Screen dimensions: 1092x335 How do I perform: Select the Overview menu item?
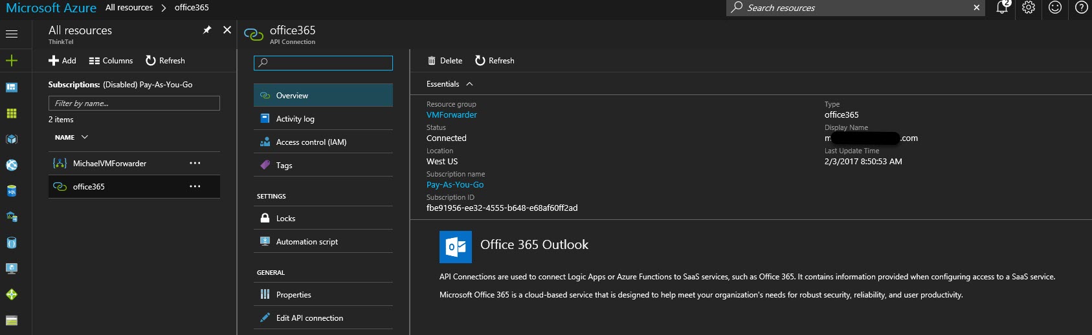point(323,95)
